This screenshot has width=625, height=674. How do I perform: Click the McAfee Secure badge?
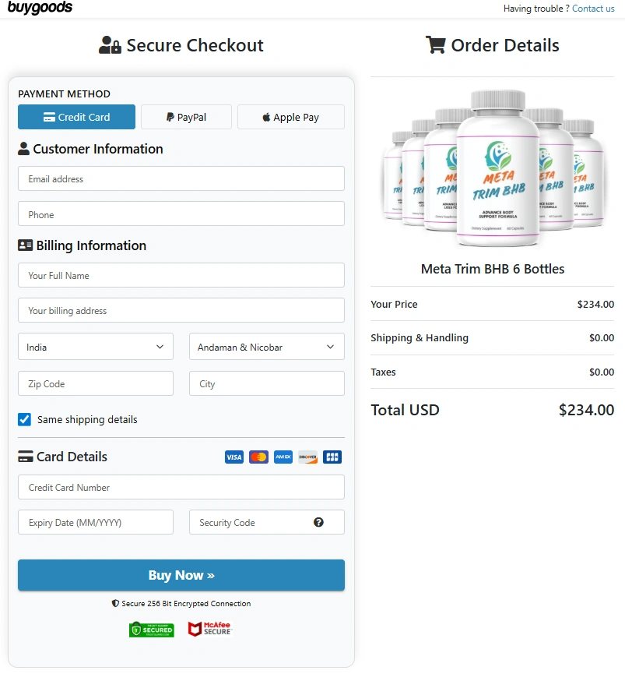[x=209, y=629]
